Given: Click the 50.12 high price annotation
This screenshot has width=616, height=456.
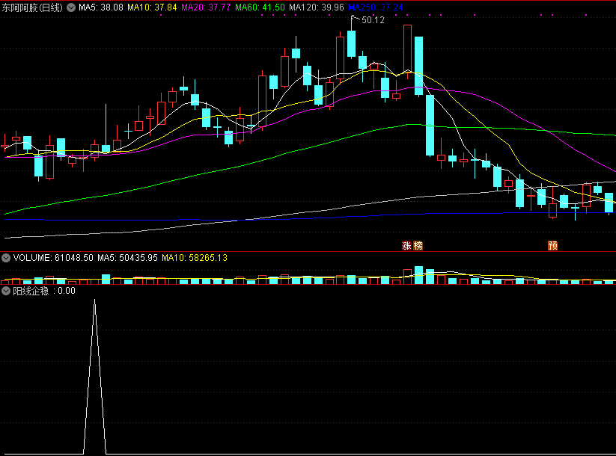Looking at the screenshot, I should pos(373,20).
